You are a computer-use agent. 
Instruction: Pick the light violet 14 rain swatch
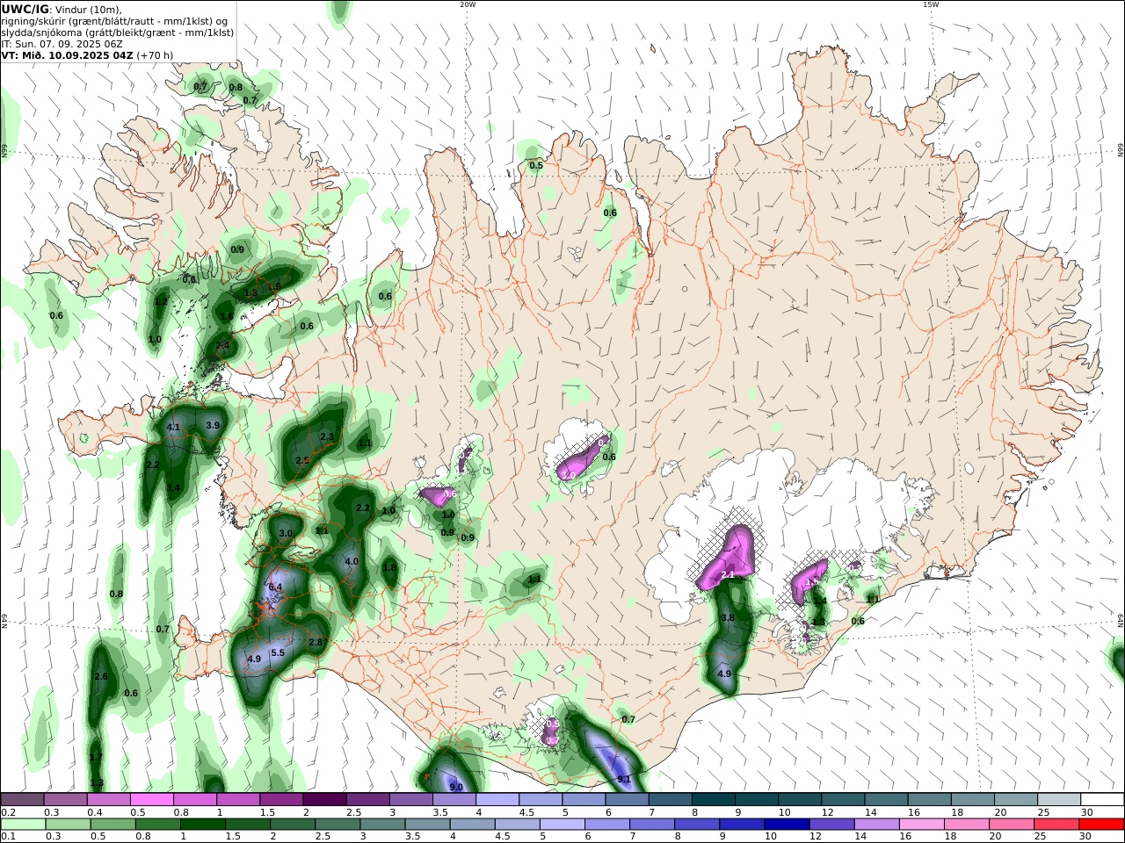click(875, 825)
